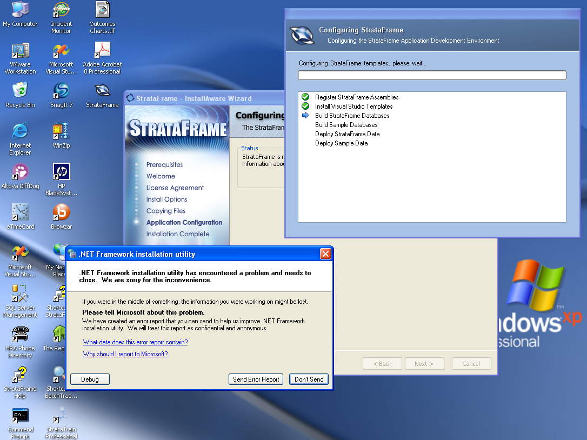Open the Browzar desktop shortcut
The width and height of the screenshot is (587, 440).
pyautogui.click(x=61, y=212)
